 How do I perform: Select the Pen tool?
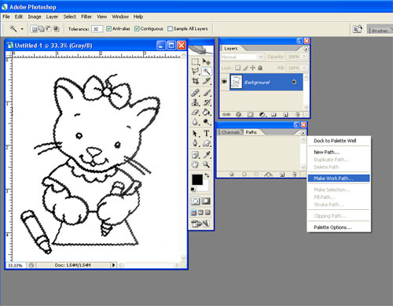(x=195, y=143)
